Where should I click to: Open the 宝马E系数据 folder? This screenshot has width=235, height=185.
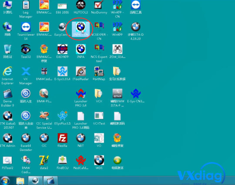pyautogui.click(x=117, y=74)
